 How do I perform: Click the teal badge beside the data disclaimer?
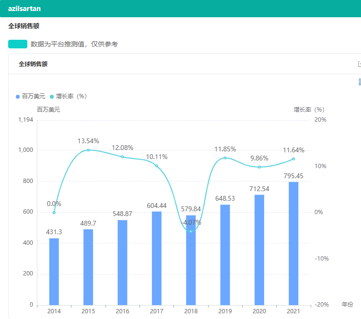point(18,44)
